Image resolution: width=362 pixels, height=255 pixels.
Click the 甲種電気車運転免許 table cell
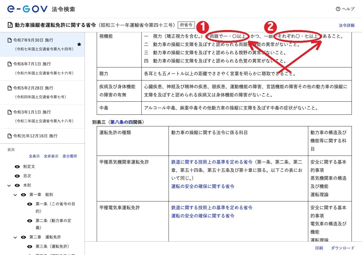[133, 221]
